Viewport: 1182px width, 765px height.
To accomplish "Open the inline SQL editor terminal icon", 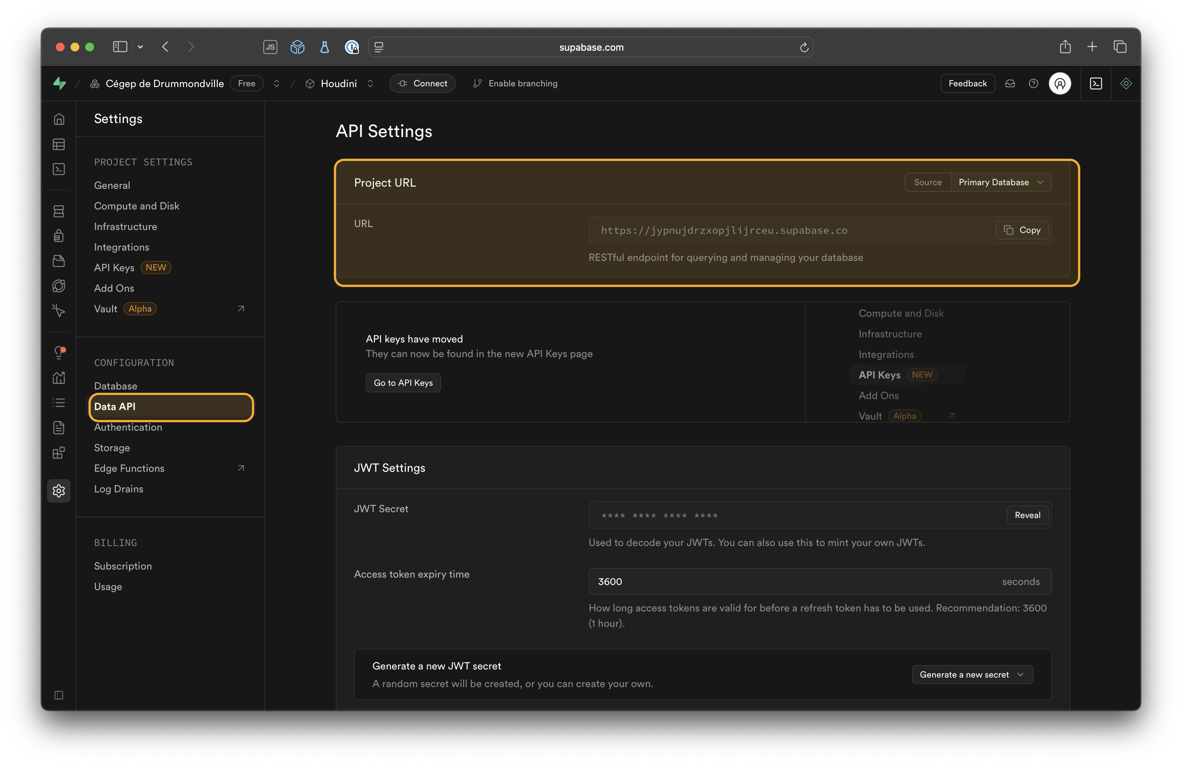I will (x=1096, y=83).
